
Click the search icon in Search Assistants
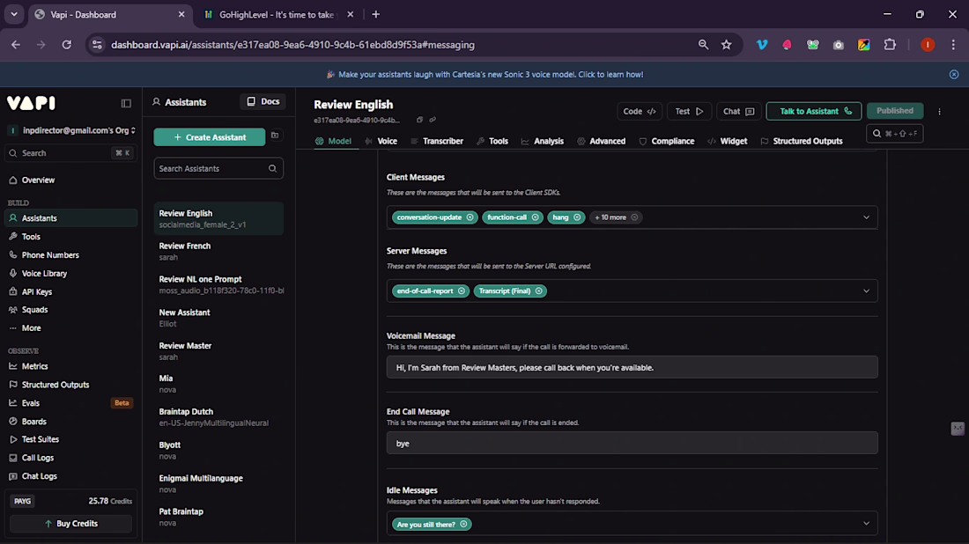pos(272,169)
